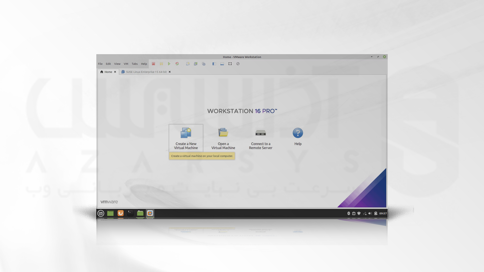484x272 pixels.
Task: Open the File menu
Action: pyautogui.click(x=100, y=64)
